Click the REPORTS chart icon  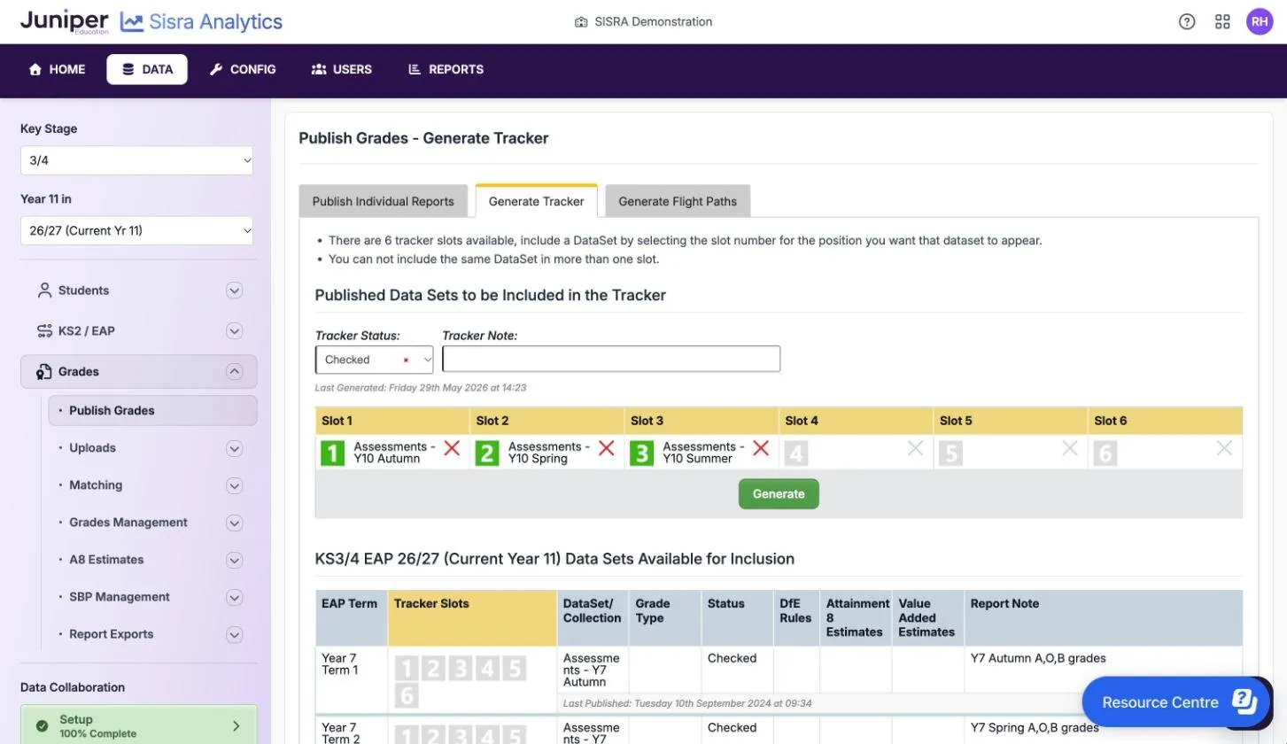(x=415, y=69)
